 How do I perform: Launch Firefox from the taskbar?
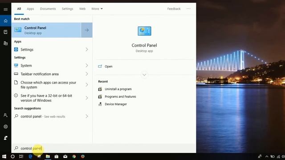coord(83,156)
